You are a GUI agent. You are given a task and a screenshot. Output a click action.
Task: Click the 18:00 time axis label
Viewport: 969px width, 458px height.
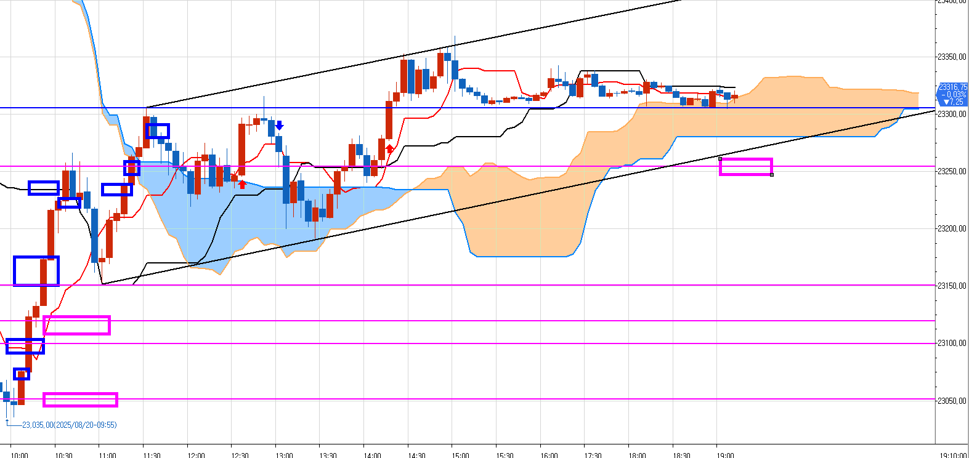point(638,455)
